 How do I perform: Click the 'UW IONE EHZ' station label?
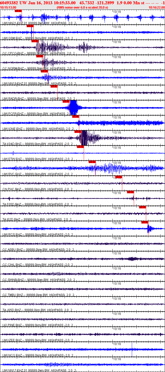pyautogui.click(x=12, y=129)
